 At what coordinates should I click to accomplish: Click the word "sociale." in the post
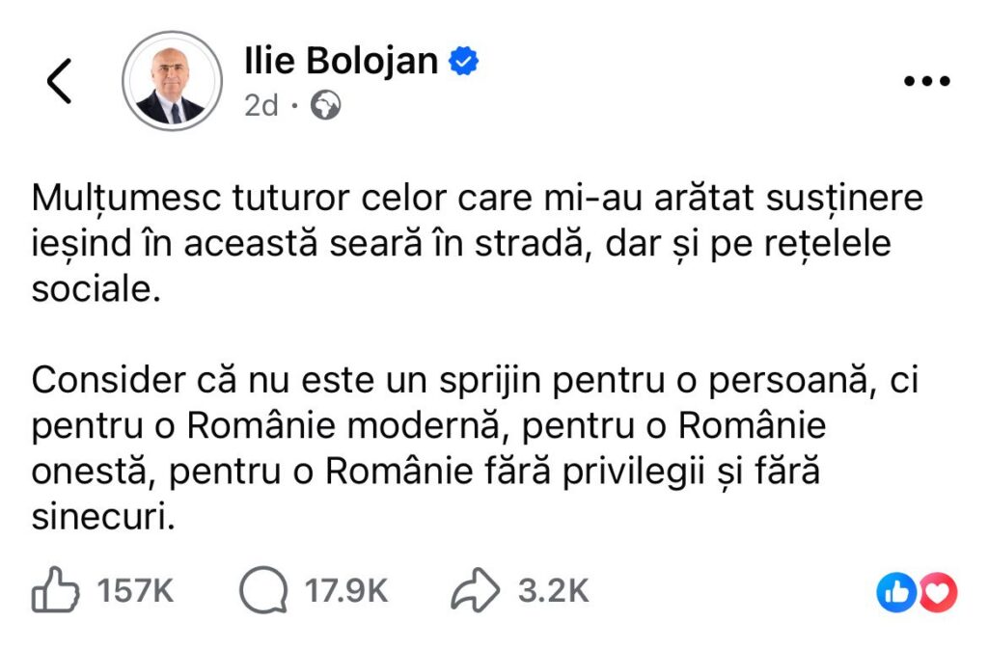tap(94, 290)
